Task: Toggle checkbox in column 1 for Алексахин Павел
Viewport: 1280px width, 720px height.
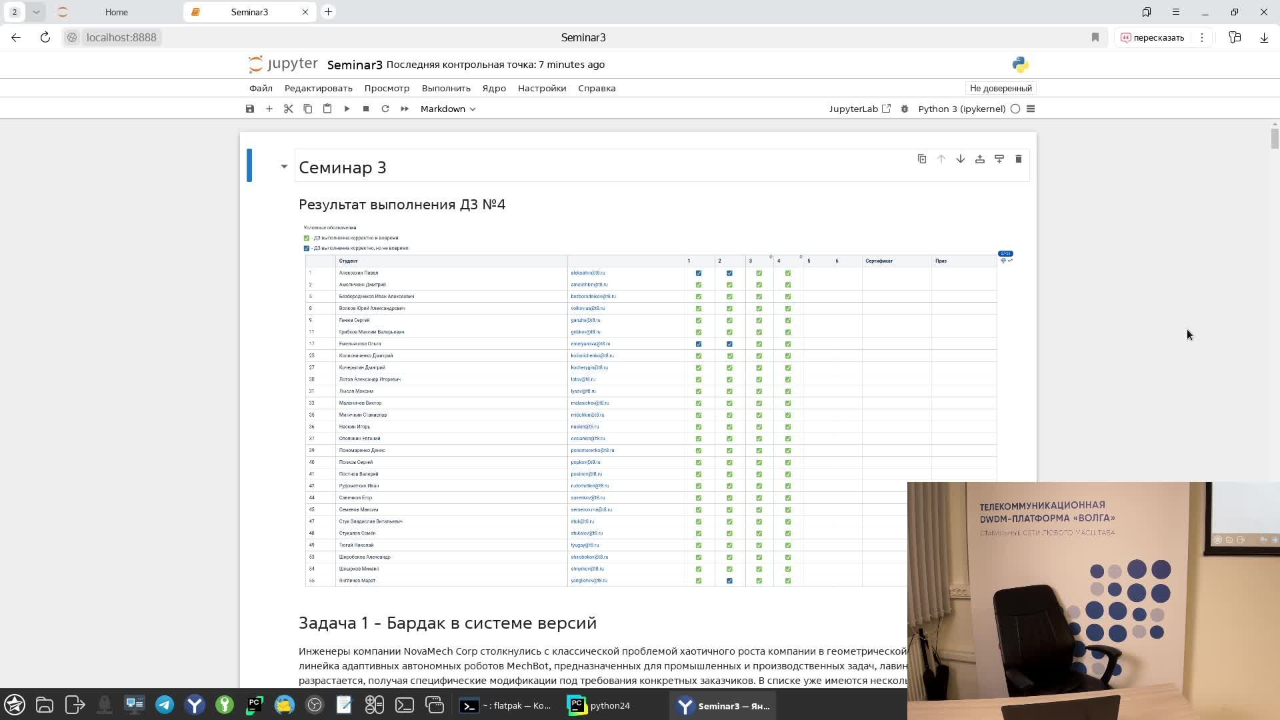Action: 699,273
